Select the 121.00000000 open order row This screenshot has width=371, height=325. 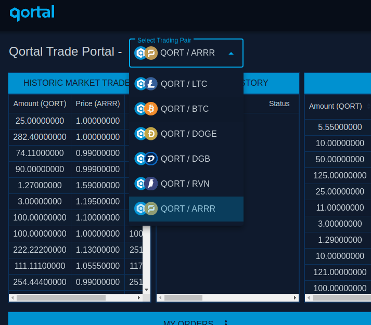click(x=338, y=272)
